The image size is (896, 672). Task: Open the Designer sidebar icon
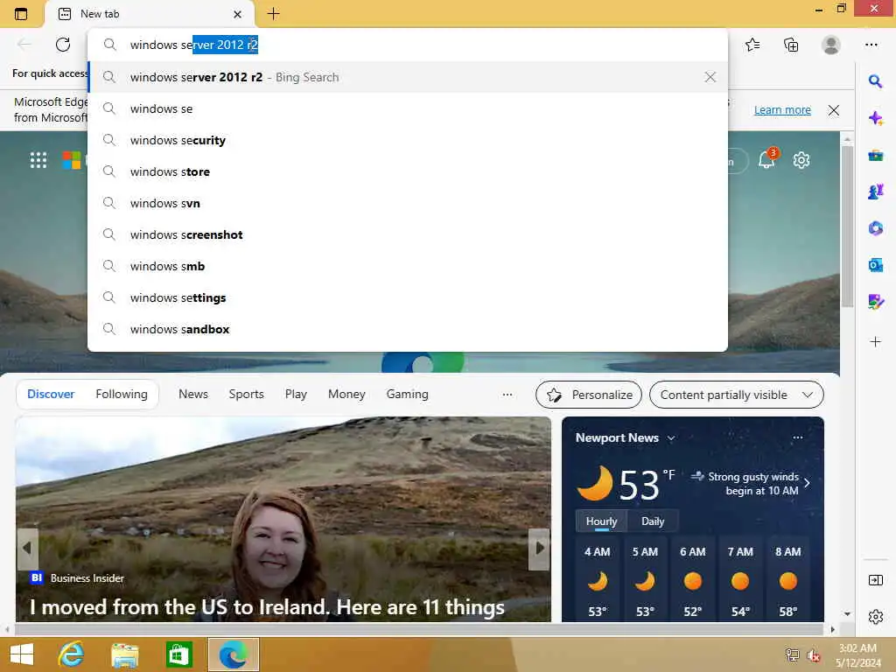(875, 302)
